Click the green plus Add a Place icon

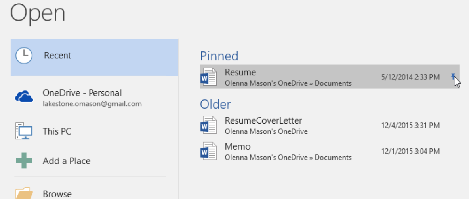(24, 161)
